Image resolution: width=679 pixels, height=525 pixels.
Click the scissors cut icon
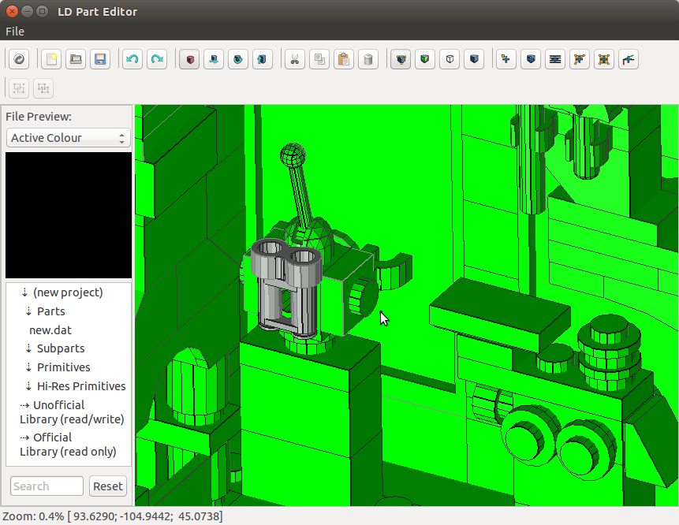pos(294,59)
